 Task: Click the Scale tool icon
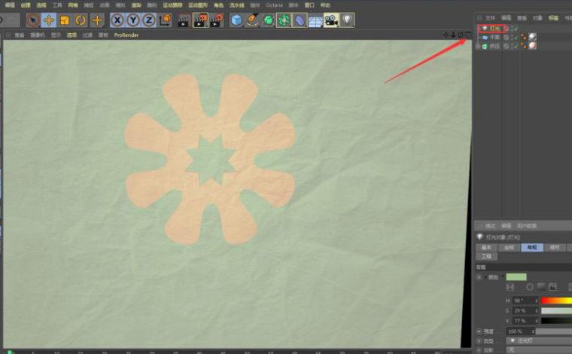(x=65, y=20)
